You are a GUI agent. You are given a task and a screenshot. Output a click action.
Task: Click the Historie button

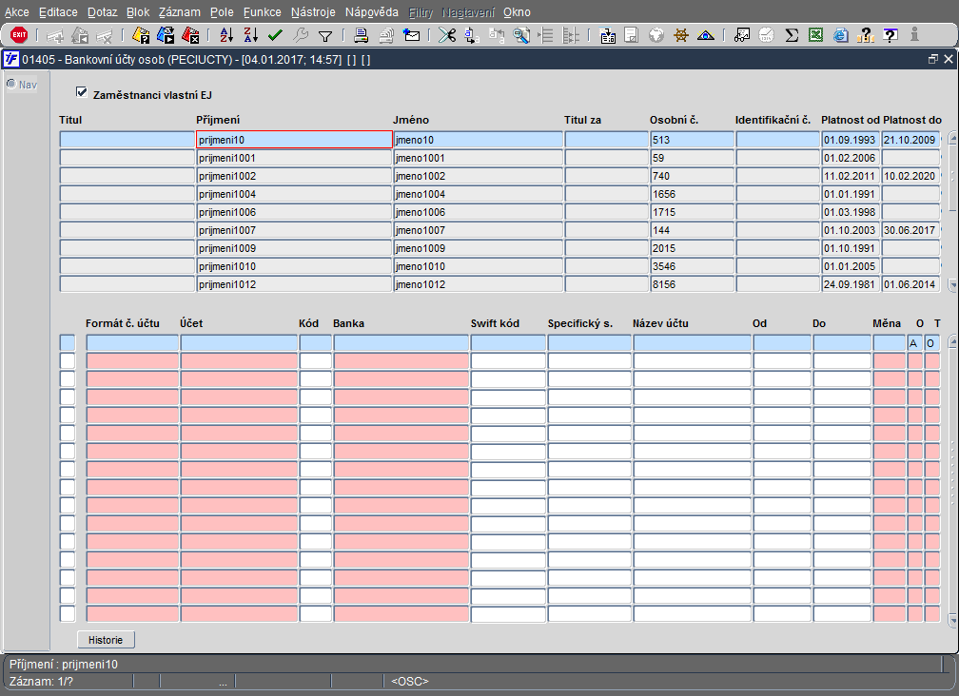pos(106,640)
